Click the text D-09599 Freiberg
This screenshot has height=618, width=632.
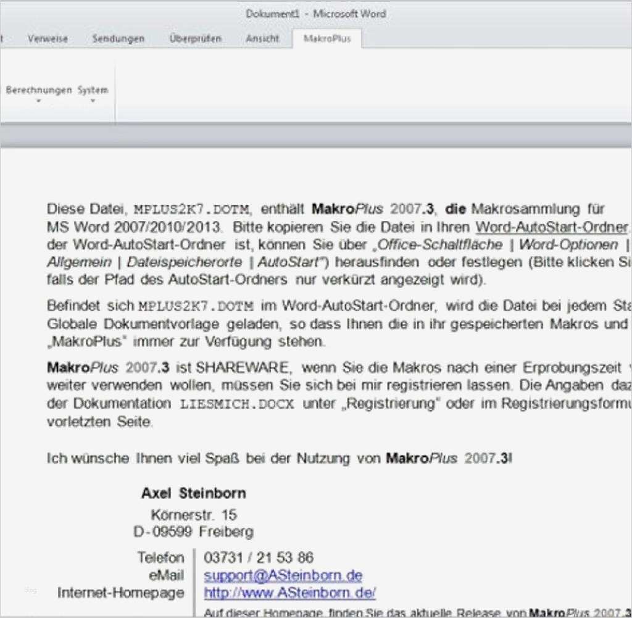pyautogui.click(x=193, y=532)
